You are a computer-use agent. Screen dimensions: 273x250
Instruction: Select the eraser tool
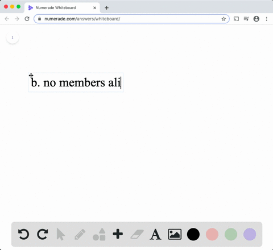point(137,234)
